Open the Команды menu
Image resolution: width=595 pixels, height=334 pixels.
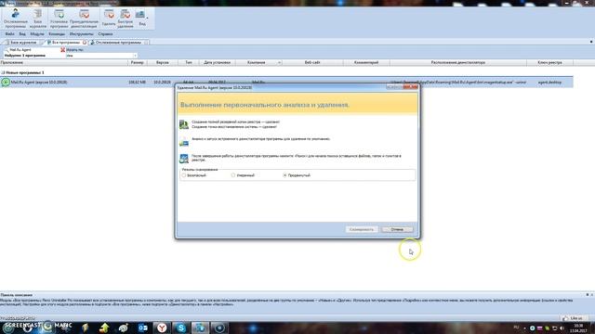(57, 34)
